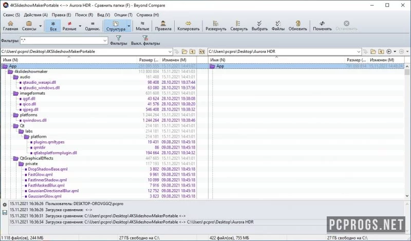Select file plugins.qmltypes
The width and height of the screenshot is (411, 241).
pos(49,142)
